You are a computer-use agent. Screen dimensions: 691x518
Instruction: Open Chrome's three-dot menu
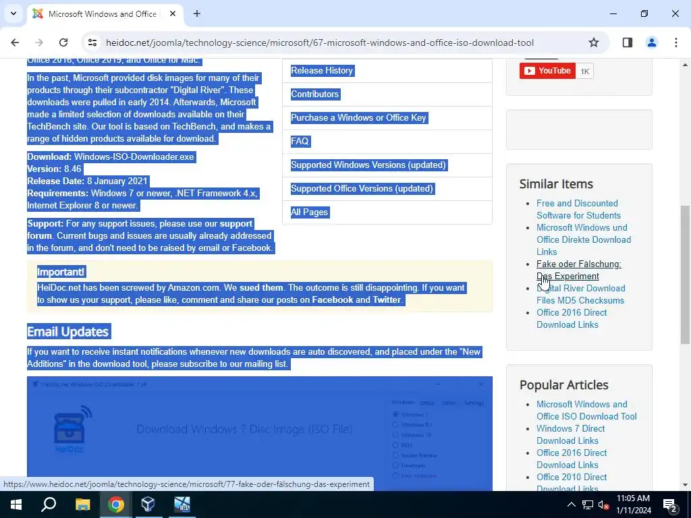click(x=675, y=42)
